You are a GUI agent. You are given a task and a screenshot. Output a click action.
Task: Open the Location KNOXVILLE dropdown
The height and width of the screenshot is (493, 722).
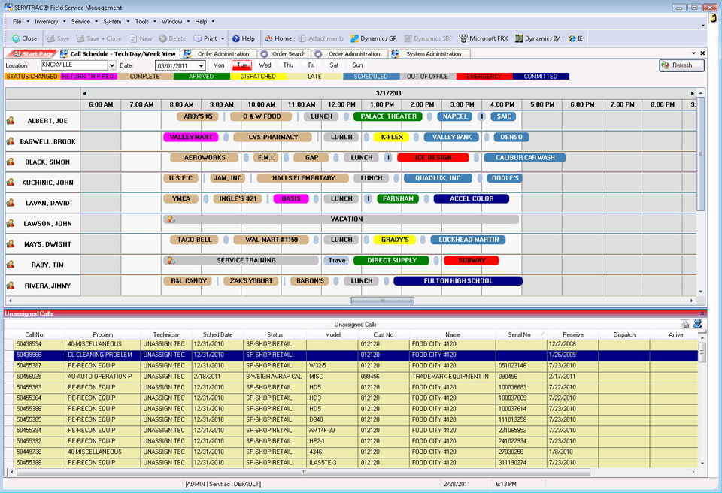pyautogui.click(x=111, y=65)
